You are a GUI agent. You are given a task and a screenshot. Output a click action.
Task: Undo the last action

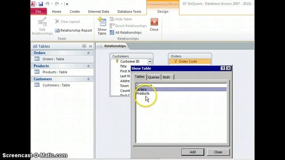click(x=48, y=4)
